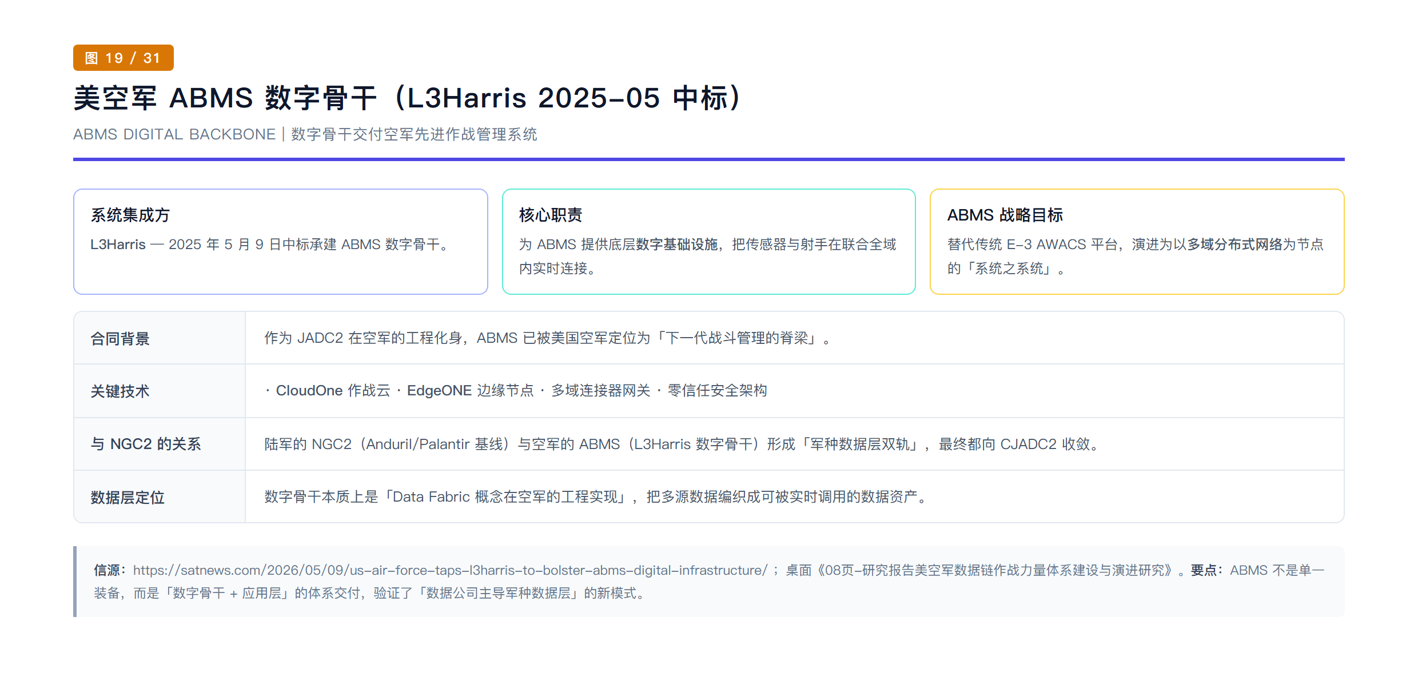The image size is (1418, 697).
Task: Click the 零信任安全架构 item
Action: tap(717, 391)
